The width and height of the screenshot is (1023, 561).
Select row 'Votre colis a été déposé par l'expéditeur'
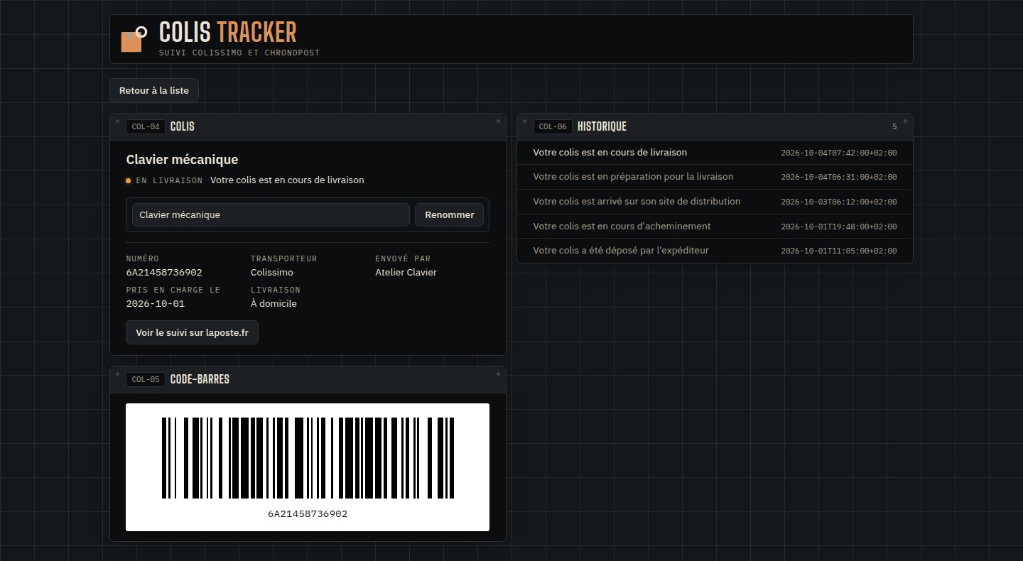click(715, 251)
